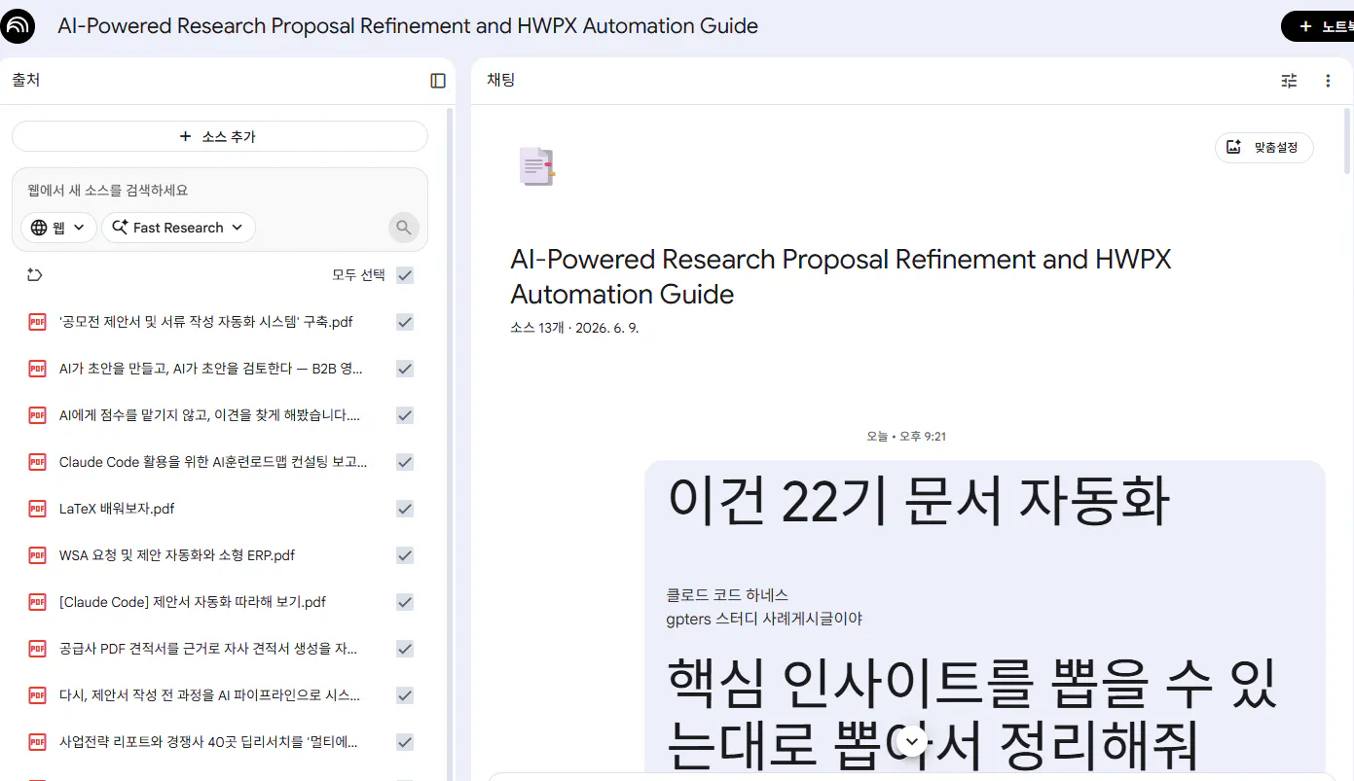Open '사업전략 리포트와 경쟁사' source
1354x781 pixels.
tap(208, 742)
